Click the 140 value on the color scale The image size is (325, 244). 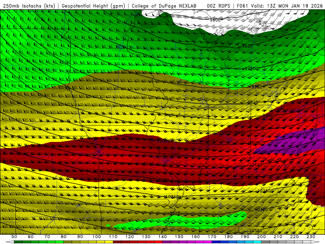pos(162,237)
